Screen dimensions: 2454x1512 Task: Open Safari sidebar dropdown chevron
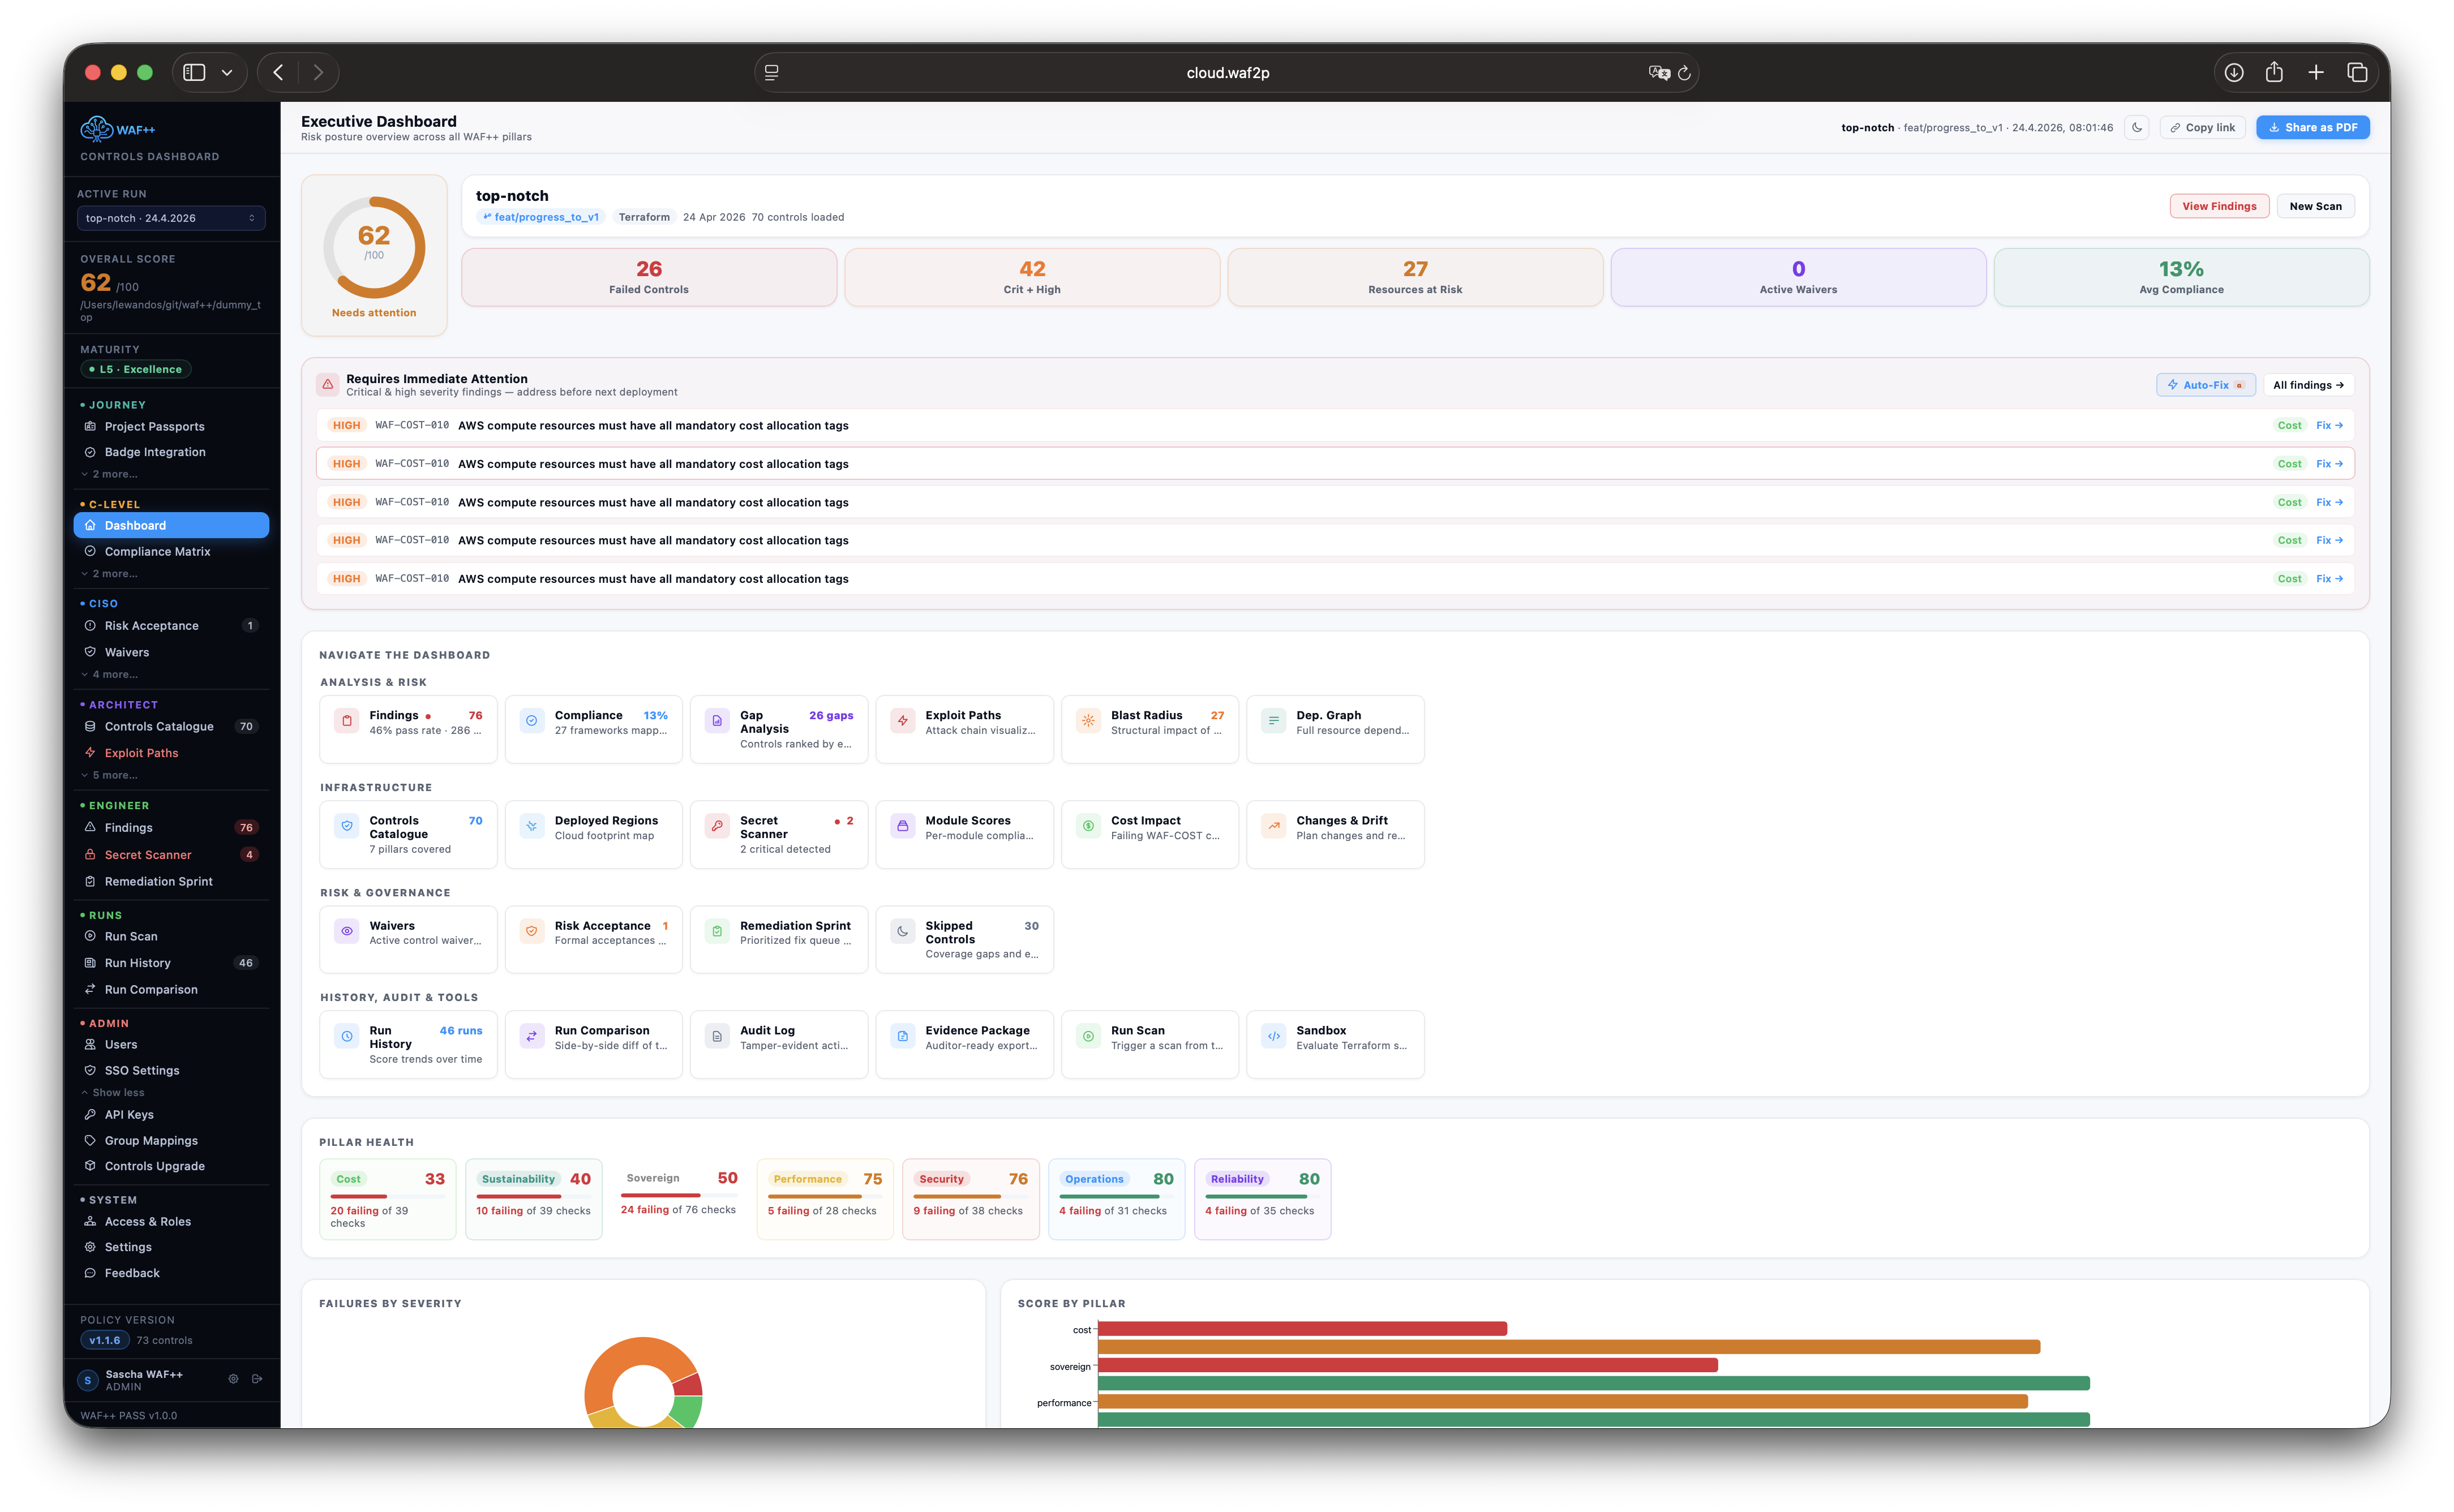[x=227, y=72]
